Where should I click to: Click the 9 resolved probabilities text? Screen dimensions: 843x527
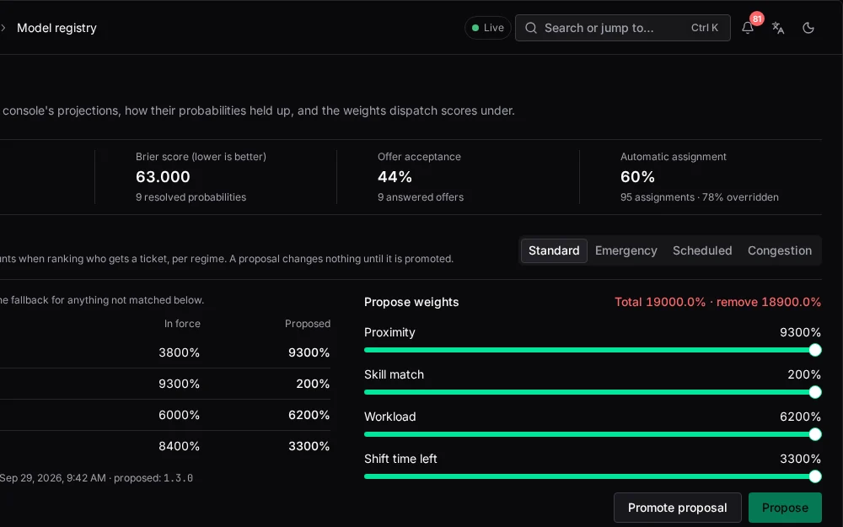[x=191, y=197]
